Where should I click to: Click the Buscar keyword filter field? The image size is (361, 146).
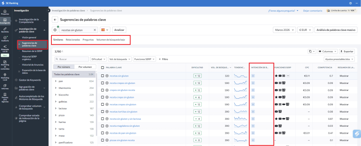pyautogui.click(x=72, y=59)
